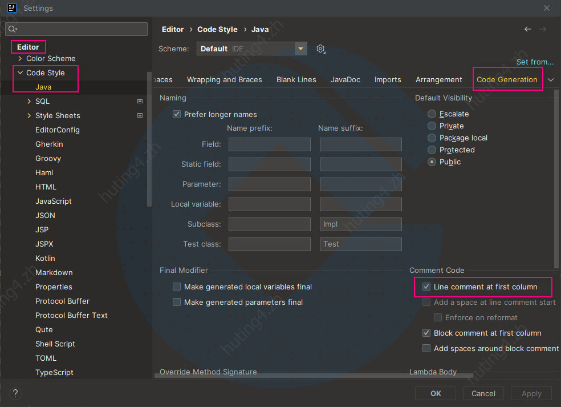This screenshot has height=407, width=561.
Task: Select Shell Script in the settings tree
Action: (x=55, y=344)
